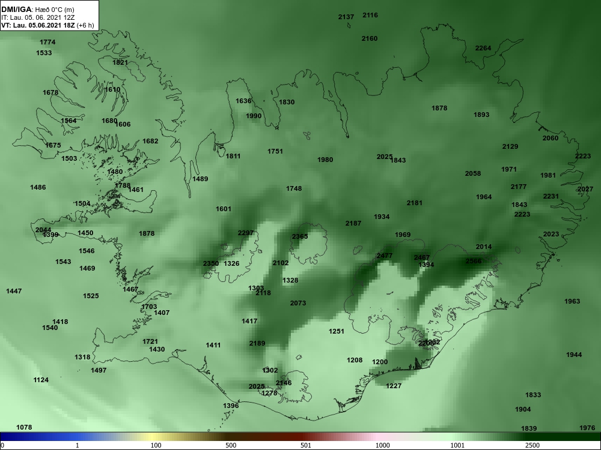Image resolution: width=601 pixels, height=450 pixels.
Task: Click the map value 1251
Action: [337, 331]
